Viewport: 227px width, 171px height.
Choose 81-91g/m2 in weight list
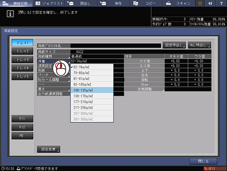(92, 78)
